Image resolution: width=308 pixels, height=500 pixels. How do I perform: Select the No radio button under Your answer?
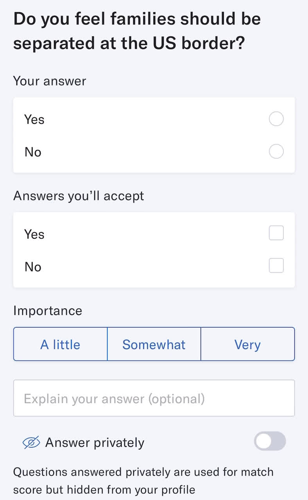click(x=276, y=151)
